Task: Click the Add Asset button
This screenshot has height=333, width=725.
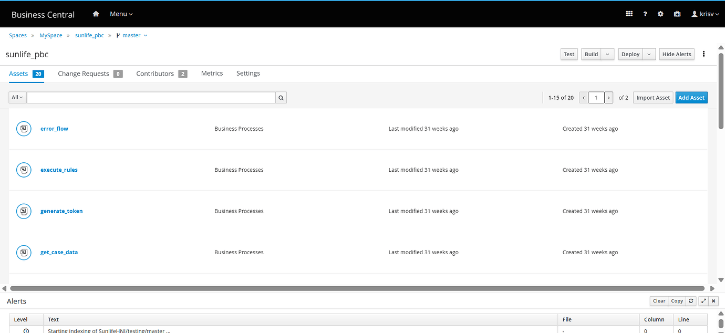Action: click(691, 97)
